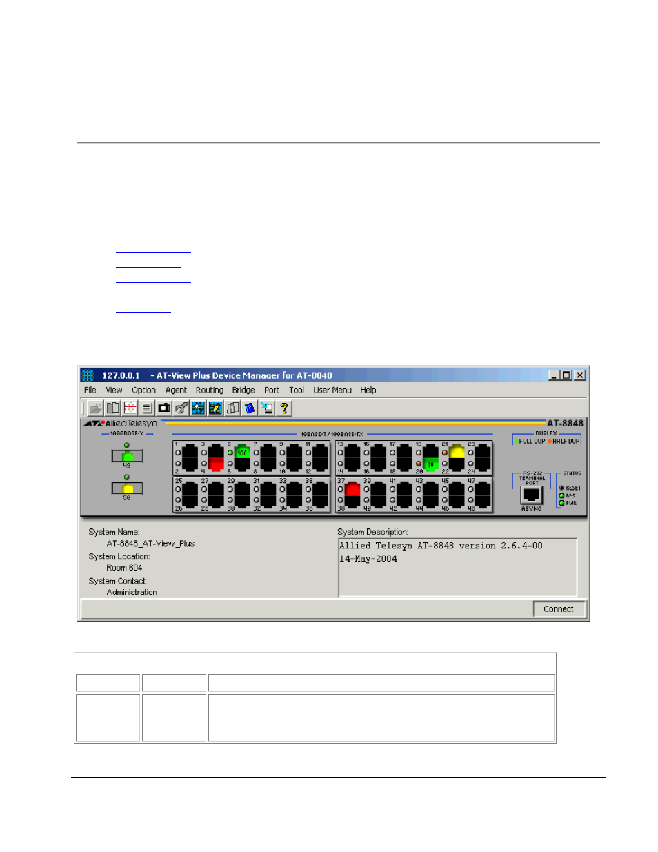Select green port 5 labeled 100
658x852 pixels.
[x=242, y=451]
